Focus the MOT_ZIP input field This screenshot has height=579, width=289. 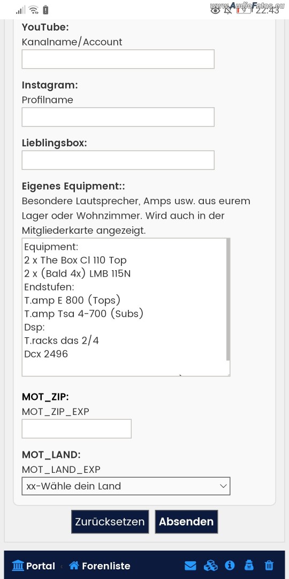77,429
